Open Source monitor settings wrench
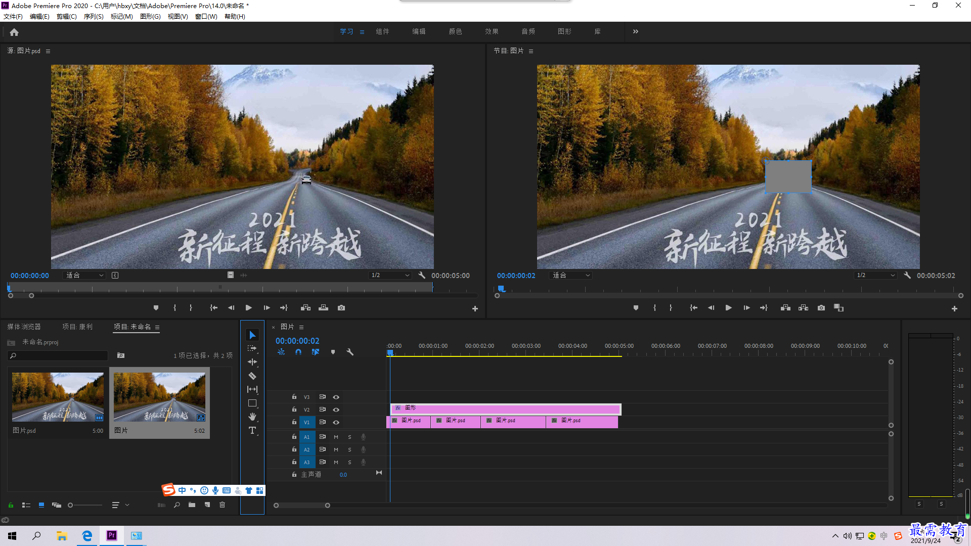Image resolution: width=971 pixels, height=546 pixels. pyautogui.click(x=422, y=276)
